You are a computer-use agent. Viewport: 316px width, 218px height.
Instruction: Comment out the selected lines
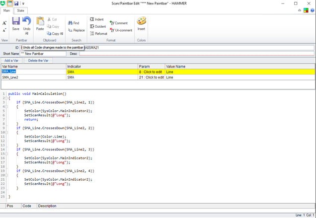coord(119,23)
